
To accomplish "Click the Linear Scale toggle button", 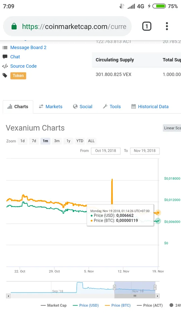I will [172, 128].
